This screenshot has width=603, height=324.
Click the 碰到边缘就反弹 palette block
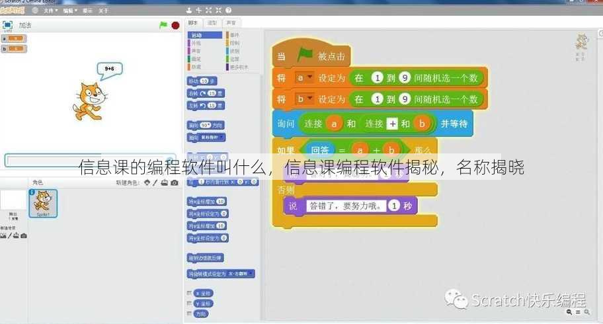[206, 258]
